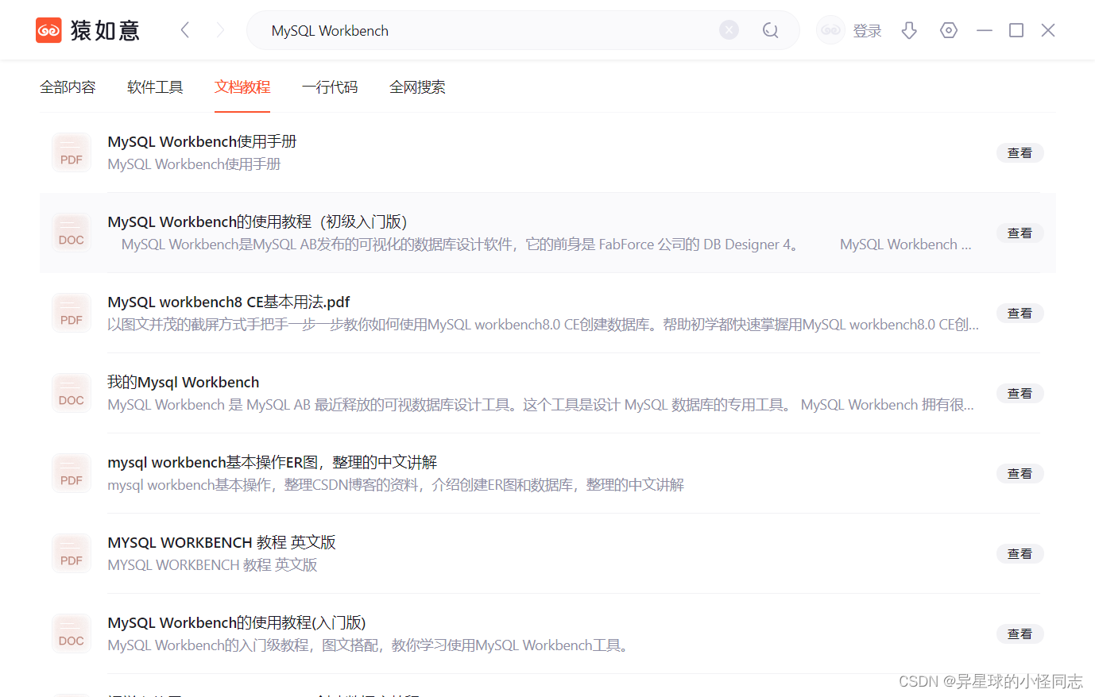Open title MySQL Workbench的使用教程（初级入门版）
Image resolution: width=1095 pixels, height=697 pixels.
(257, 221)
